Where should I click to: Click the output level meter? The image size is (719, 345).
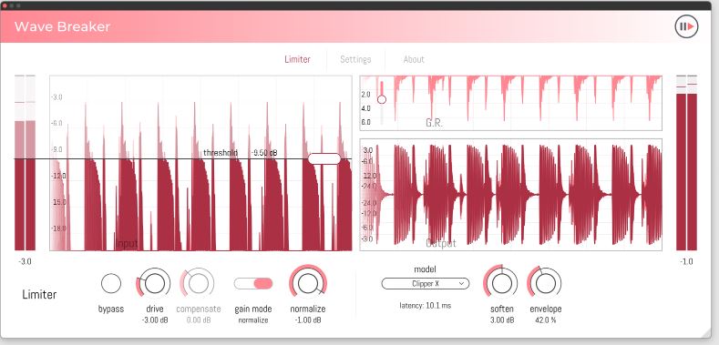pos(686,163)
